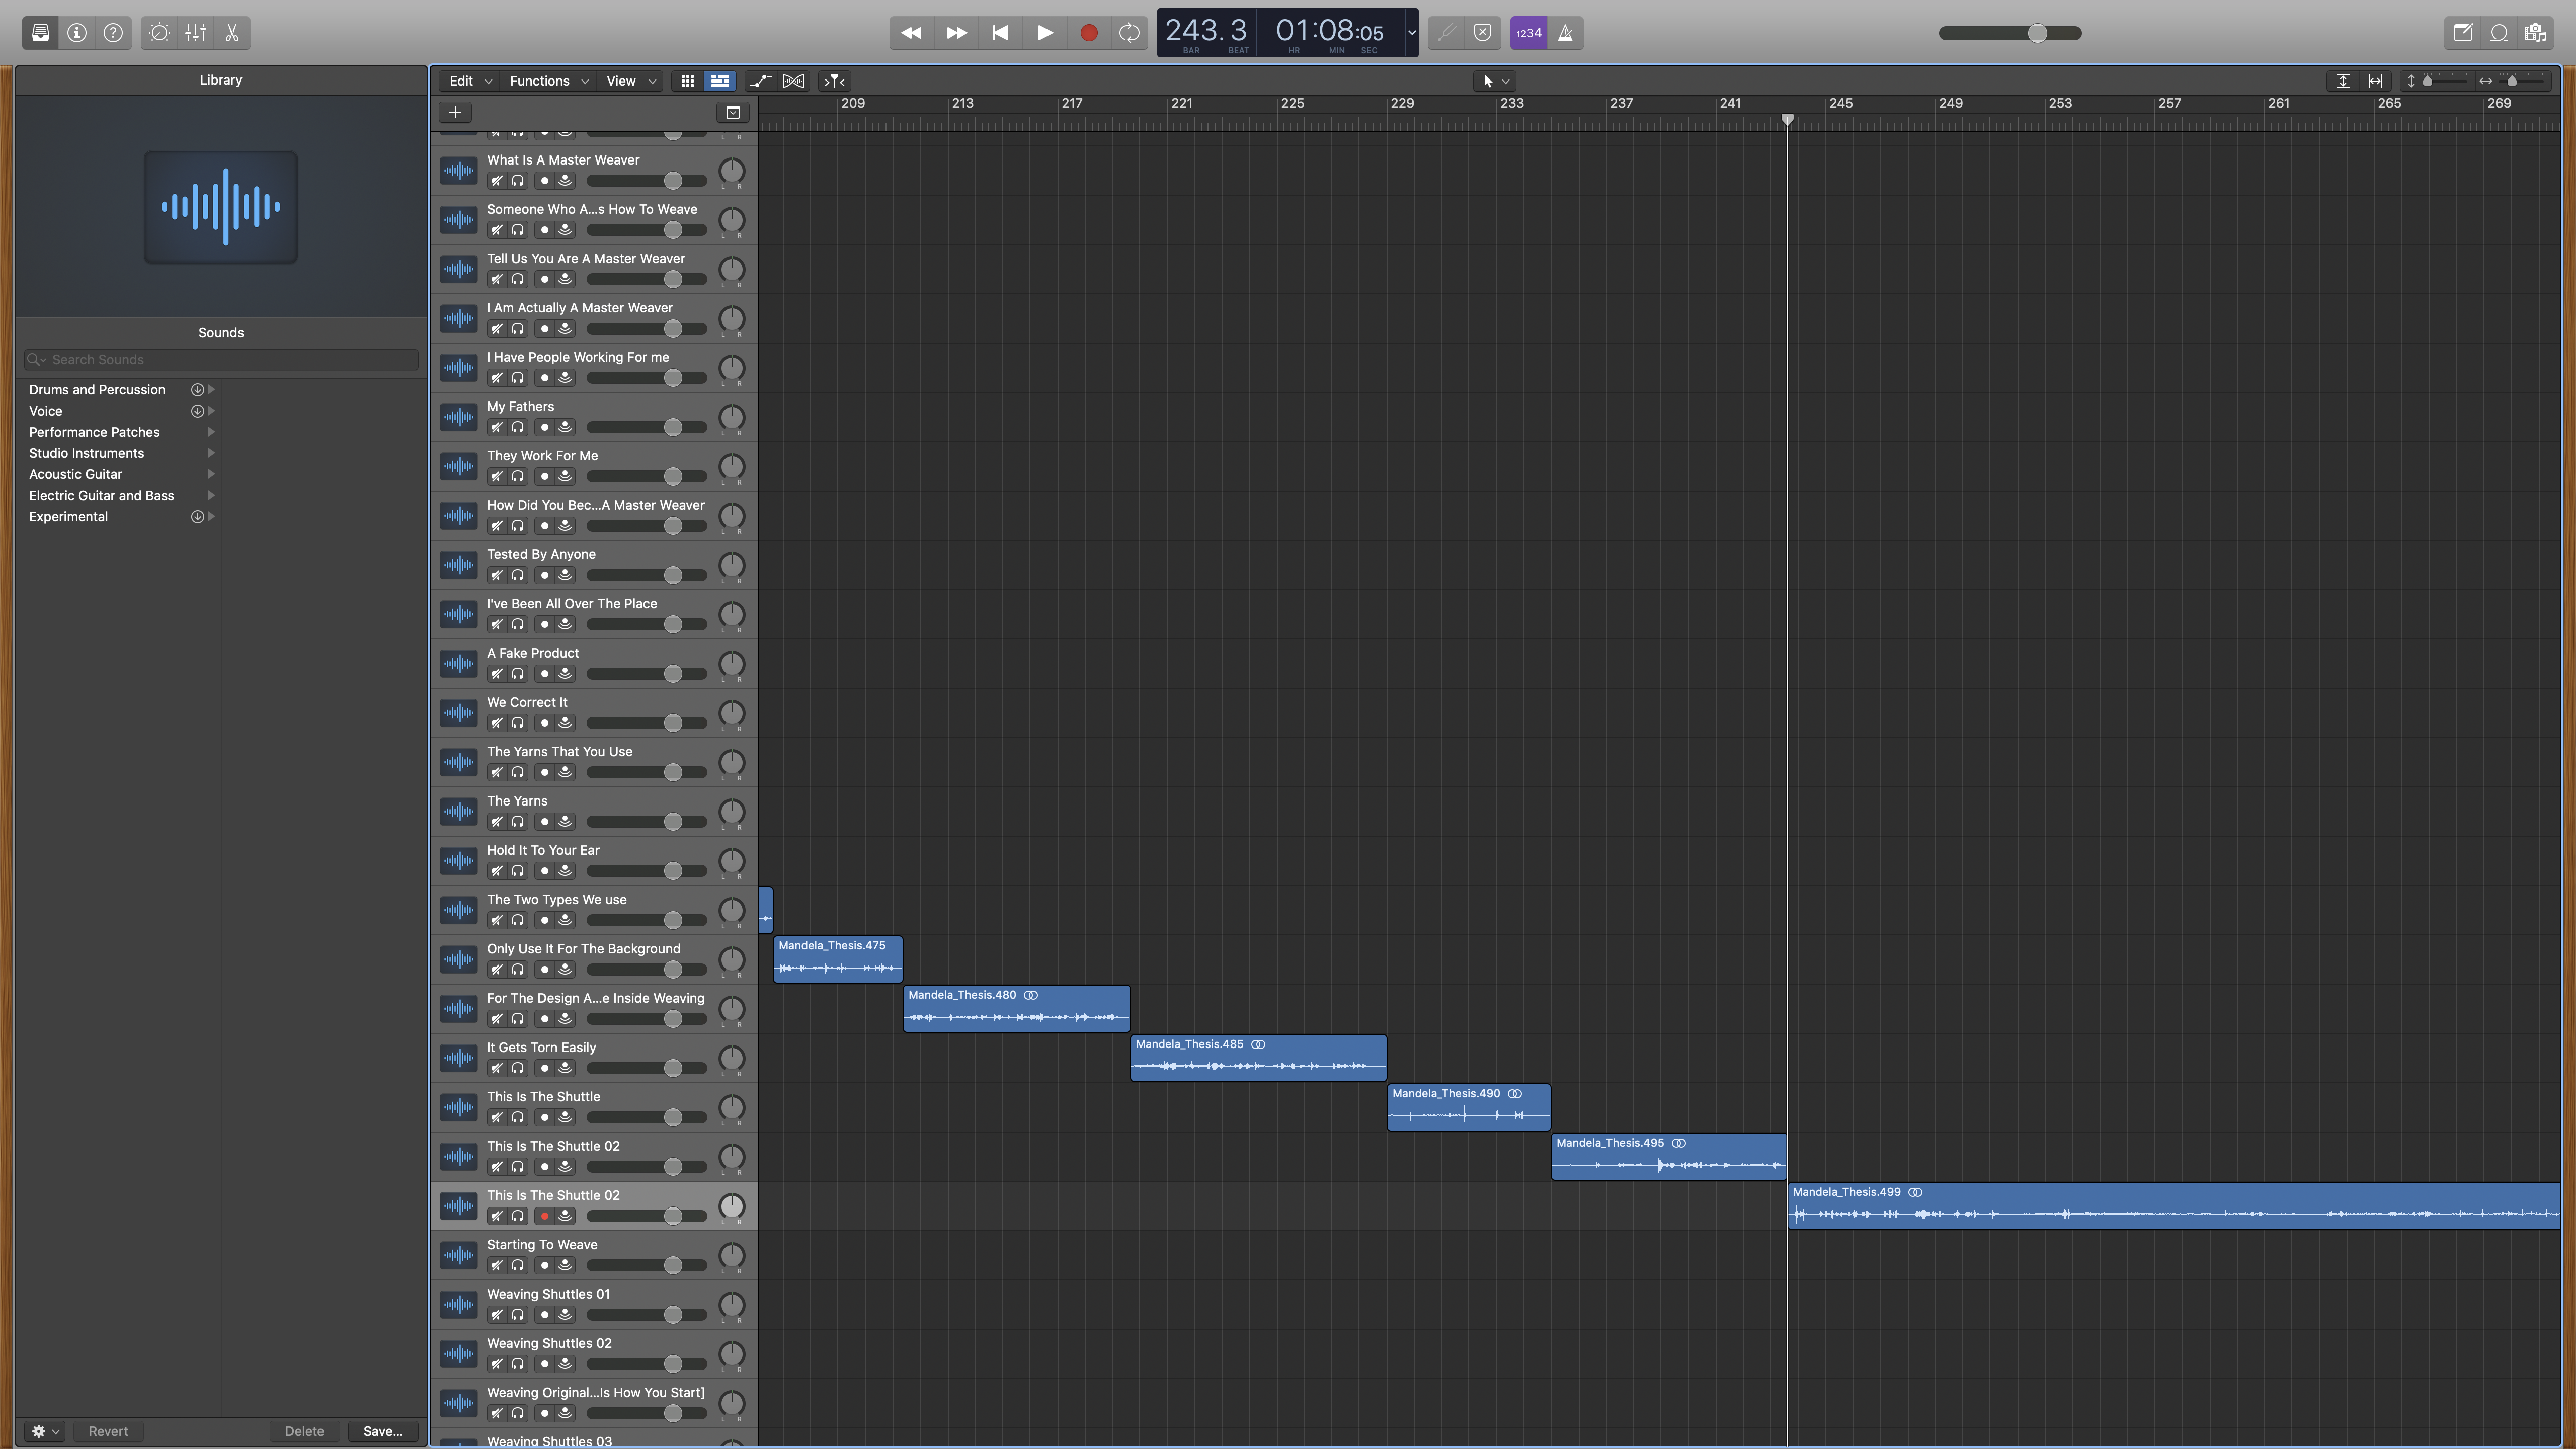Adjust the horizontal zoom slider
Viewport: 2576px width, 1449px height.
(x=2521, y=81)
